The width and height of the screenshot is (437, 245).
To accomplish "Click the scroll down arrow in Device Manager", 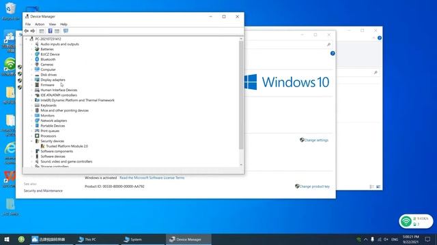I will pos(241,165).
